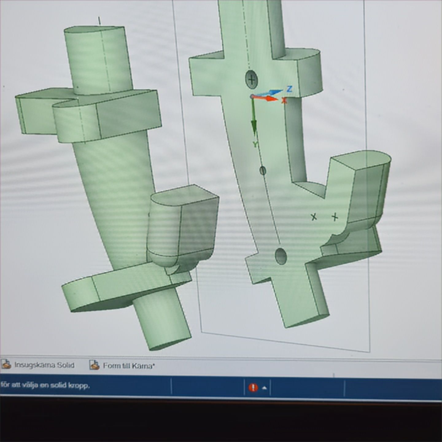
Task: Click the red X axis arrow
Action: [x=269, y=99]
